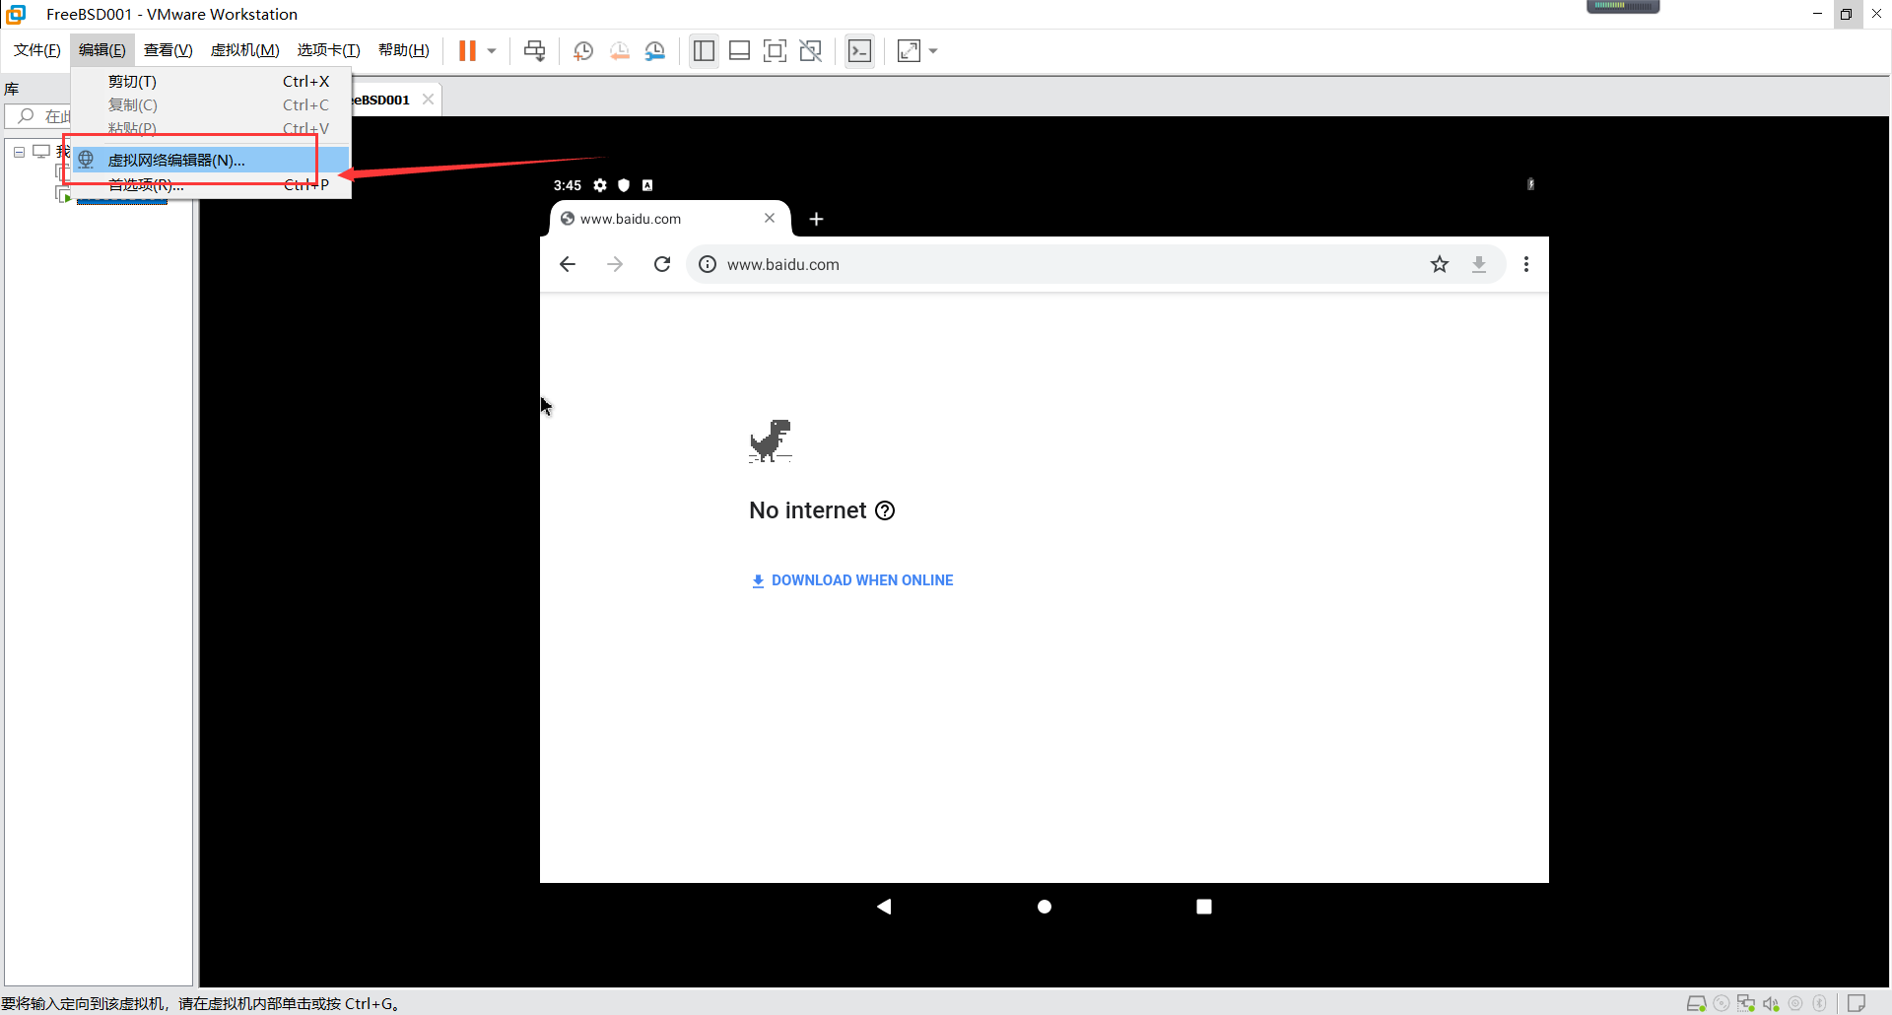
Task: Click the 编辑(E) menu
Action: pos(102,50)
